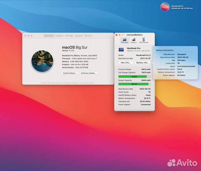Click the Age 203 days entry
201x171 pixels.
181,60
